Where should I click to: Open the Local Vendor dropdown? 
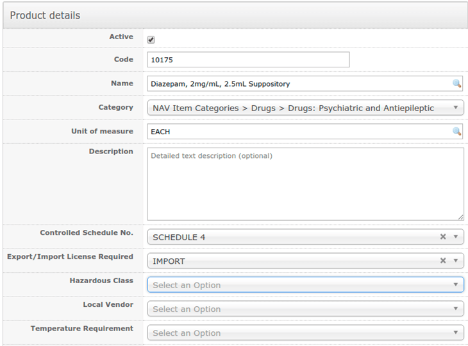pyautogui.click(x=305, y=309)
